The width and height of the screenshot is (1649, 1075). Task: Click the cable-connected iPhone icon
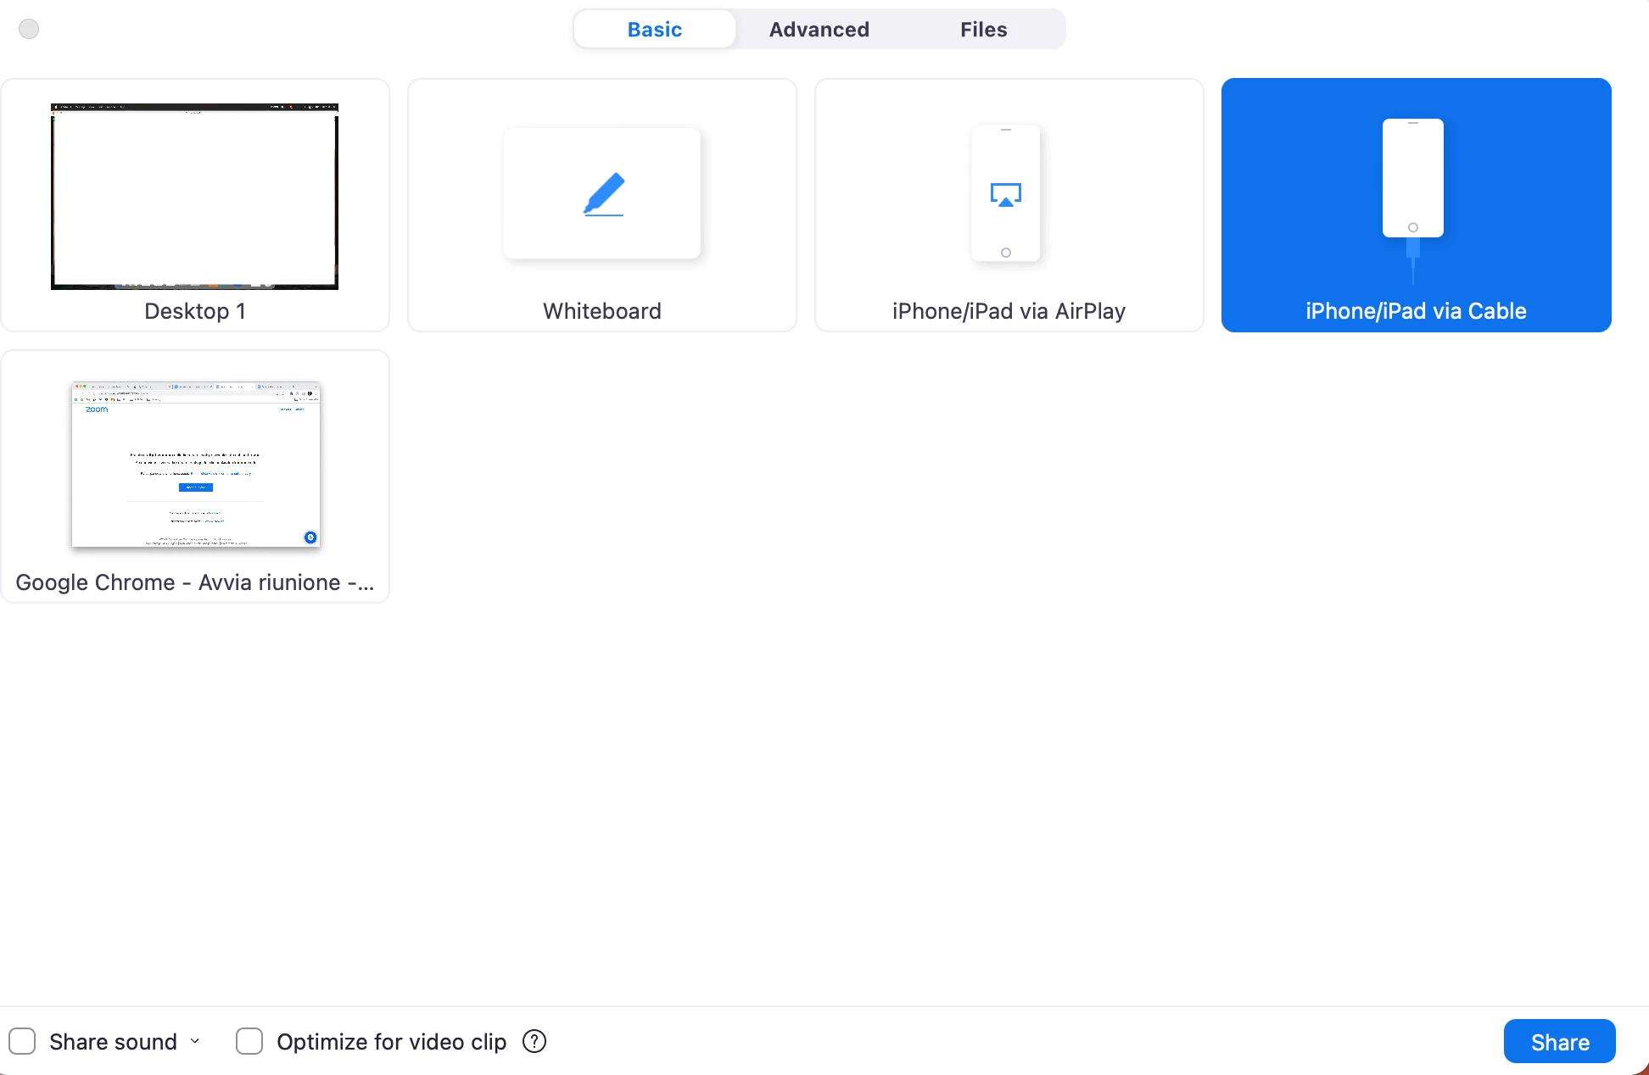(1413, 180)
